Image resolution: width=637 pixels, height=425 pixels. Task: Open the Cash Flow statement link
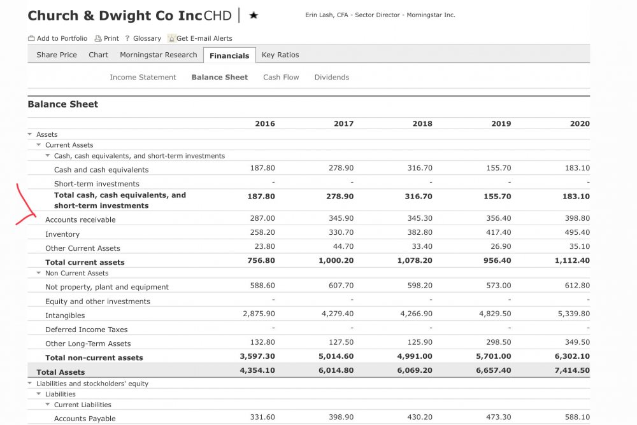[281, 77]
